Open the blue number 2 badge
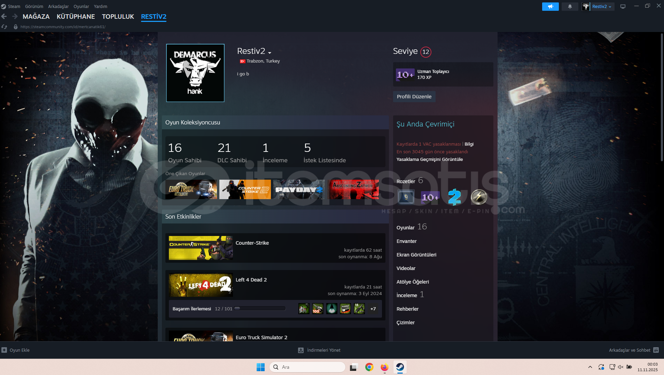 454,197
